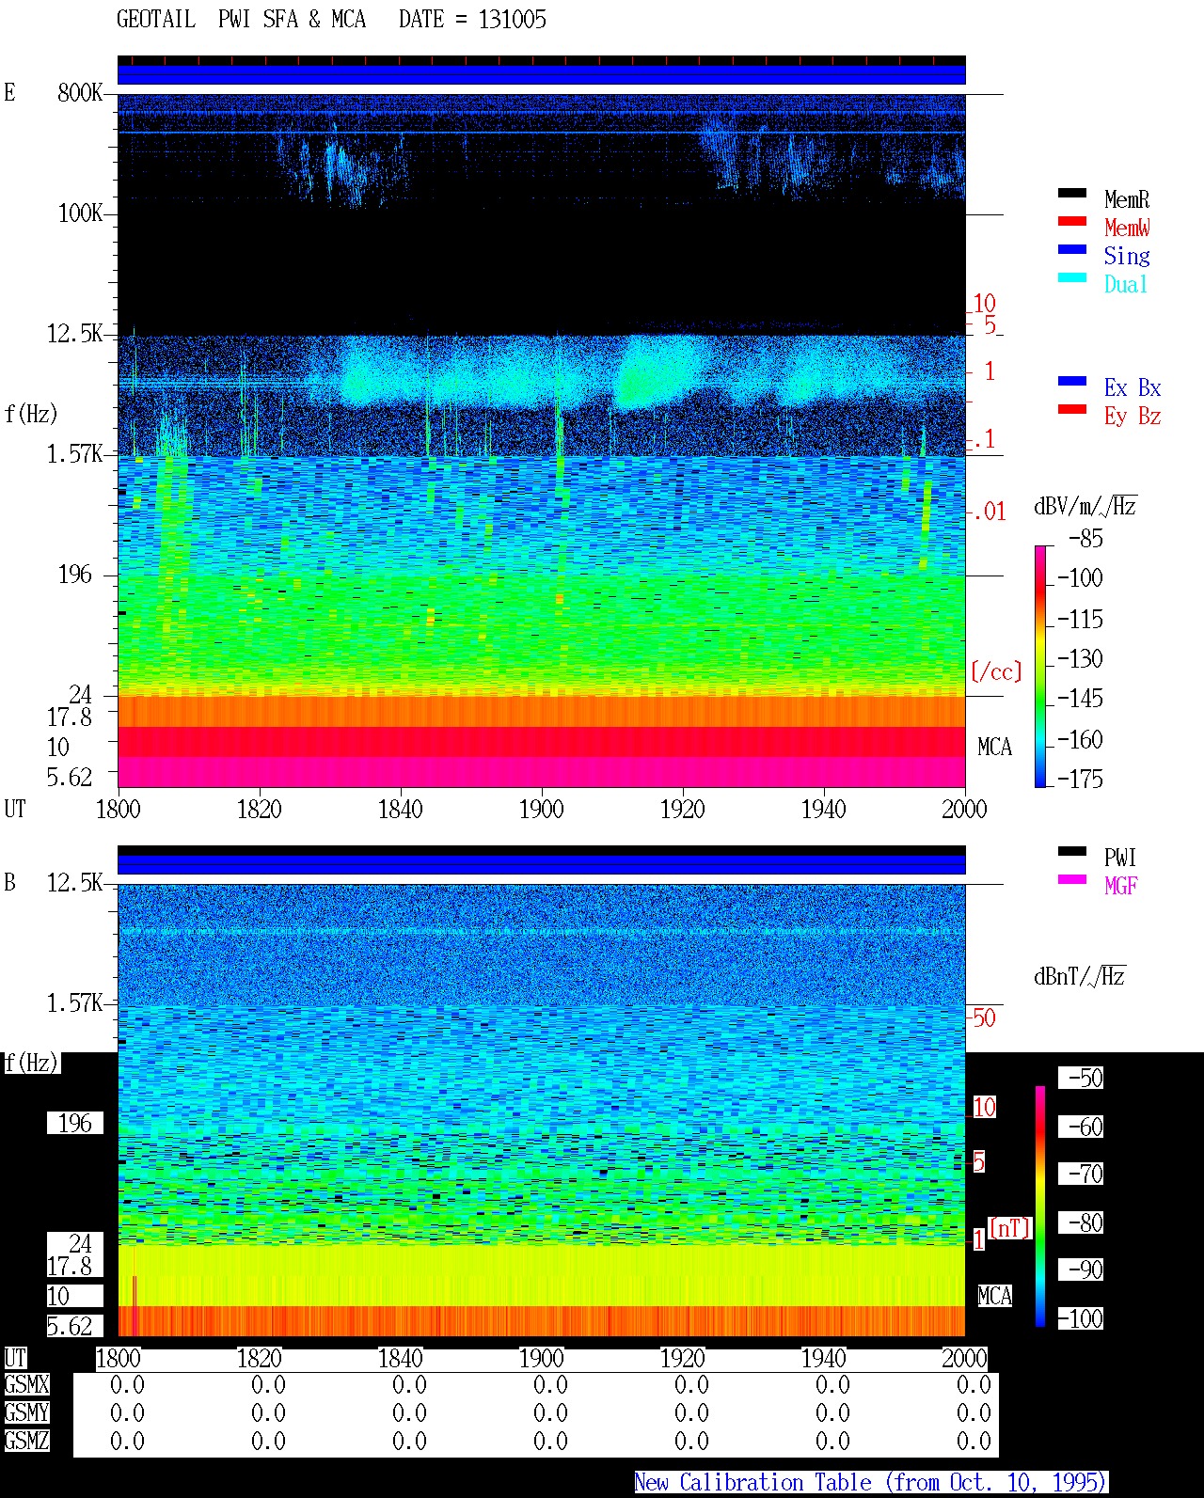This screenshot has width=1204, height=1498.
Task: Click the PWI legend label
Action: (1120, 858)
